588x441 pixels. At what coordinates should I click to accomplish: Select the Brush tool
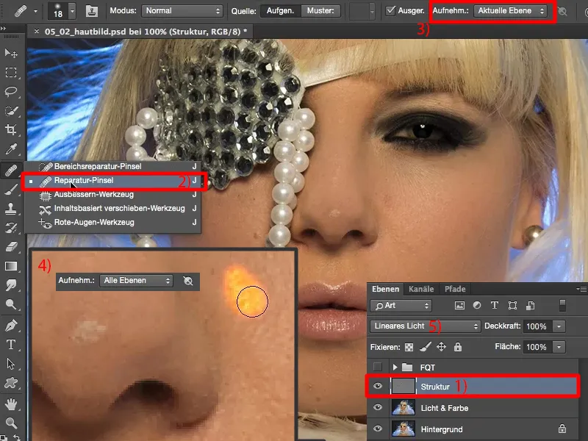pyautogui.click(x=11, y=190)
